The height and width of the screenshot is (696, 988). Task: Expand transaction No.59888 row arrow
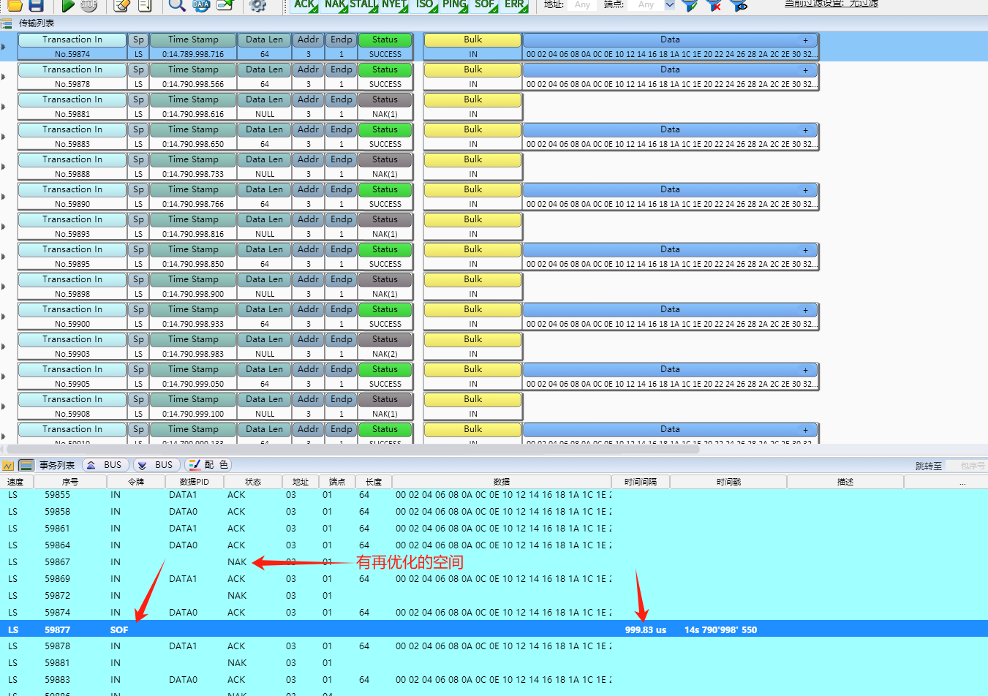tap(4, 167)
